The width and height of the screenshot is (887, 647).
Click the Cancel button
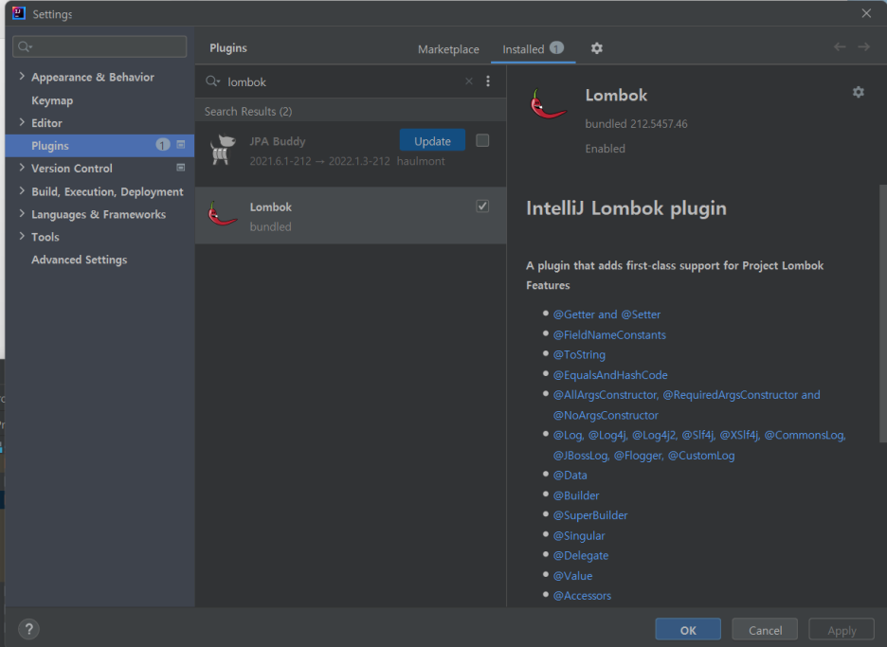[x=765, y=629]
